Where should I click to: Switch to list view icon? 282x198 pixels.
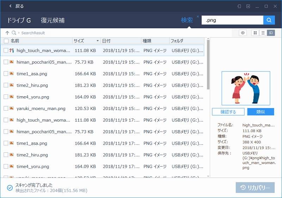click(x=263, y=33)
